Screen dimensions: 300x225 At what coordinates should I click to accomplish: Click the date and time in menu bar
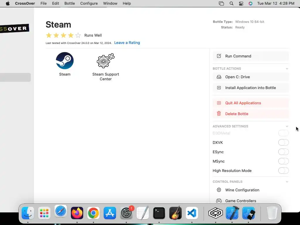coord(276,4)
